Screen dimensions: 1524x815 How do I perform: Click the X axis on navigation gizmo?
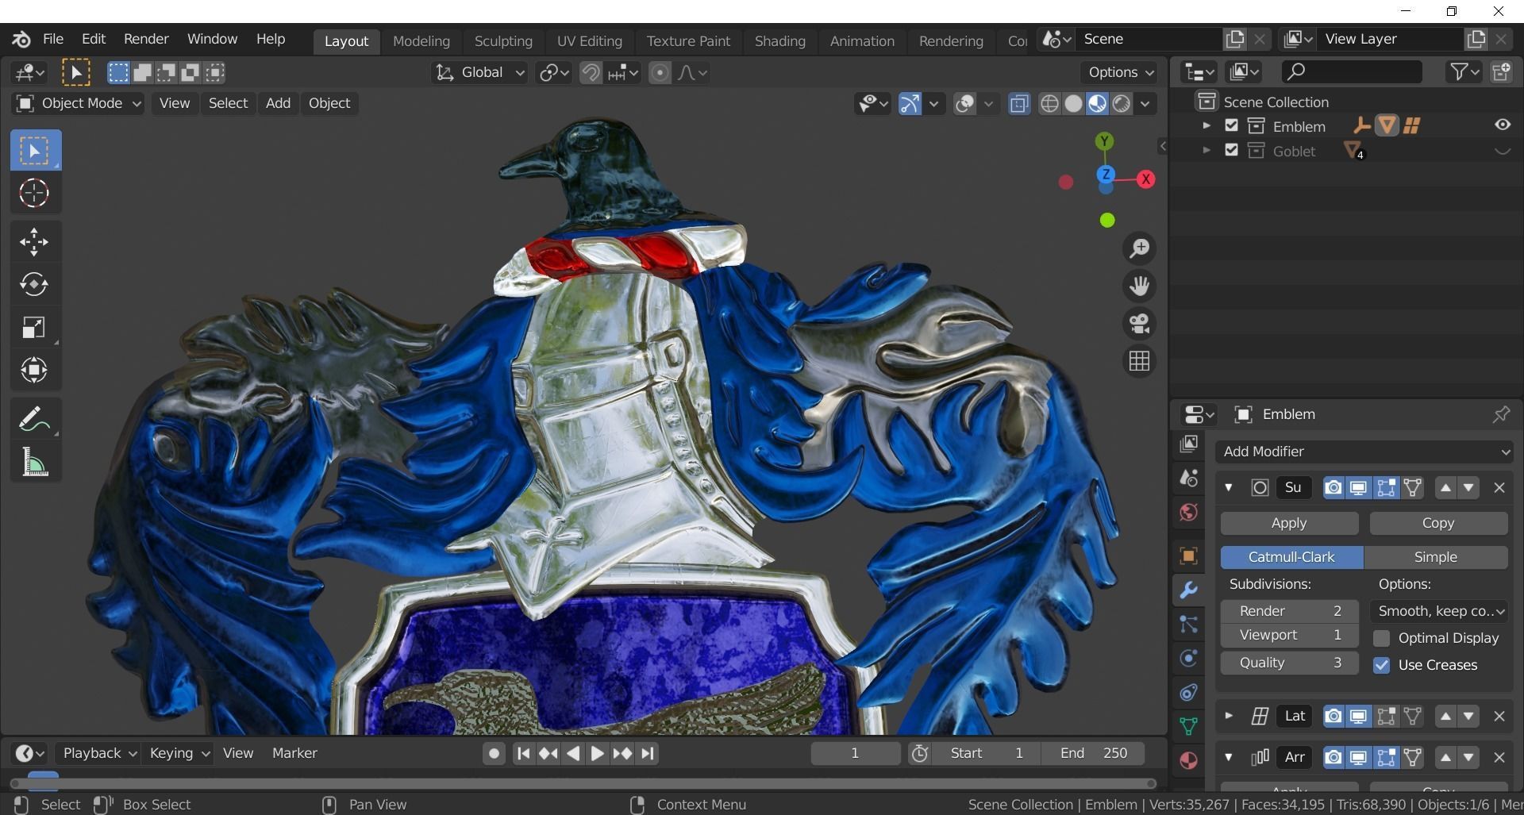[x=1145, y=179]
